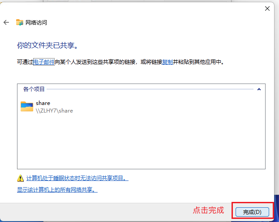The image size is (279, 222).
Task: Open the 计算机处于睡眠状态时无法访问共享项目 link
Action: click(x=77, y=178)
